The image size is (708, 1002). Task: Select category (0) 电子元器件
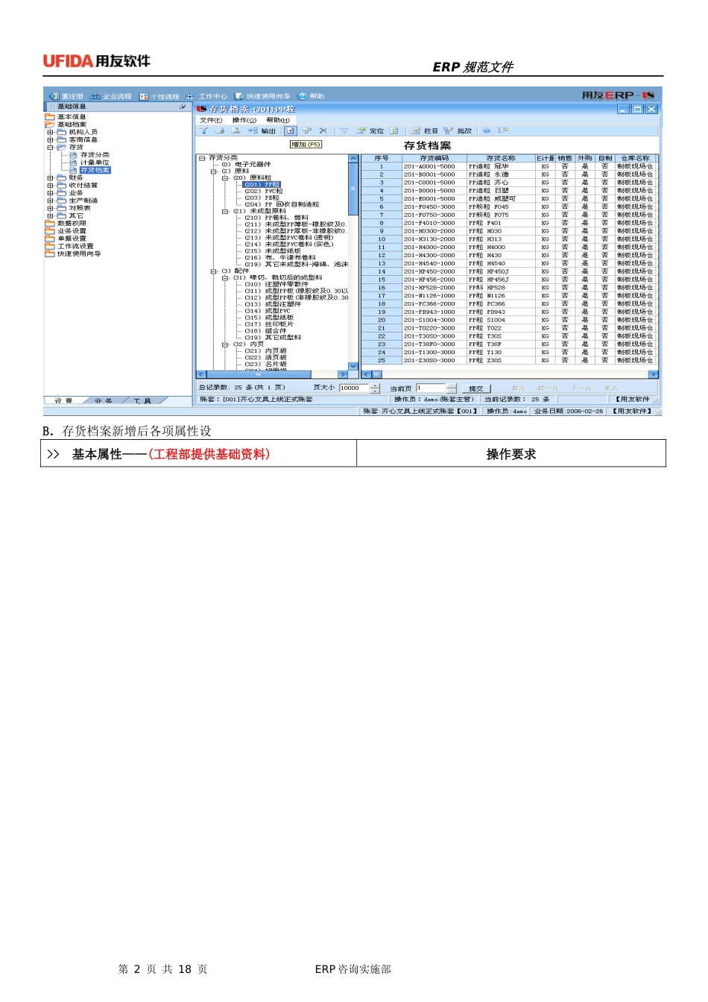tap(247, 164)
